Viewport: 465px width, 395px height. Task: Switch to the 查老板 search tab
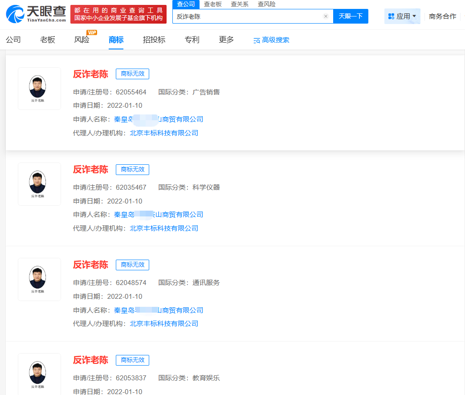[212, 4]
